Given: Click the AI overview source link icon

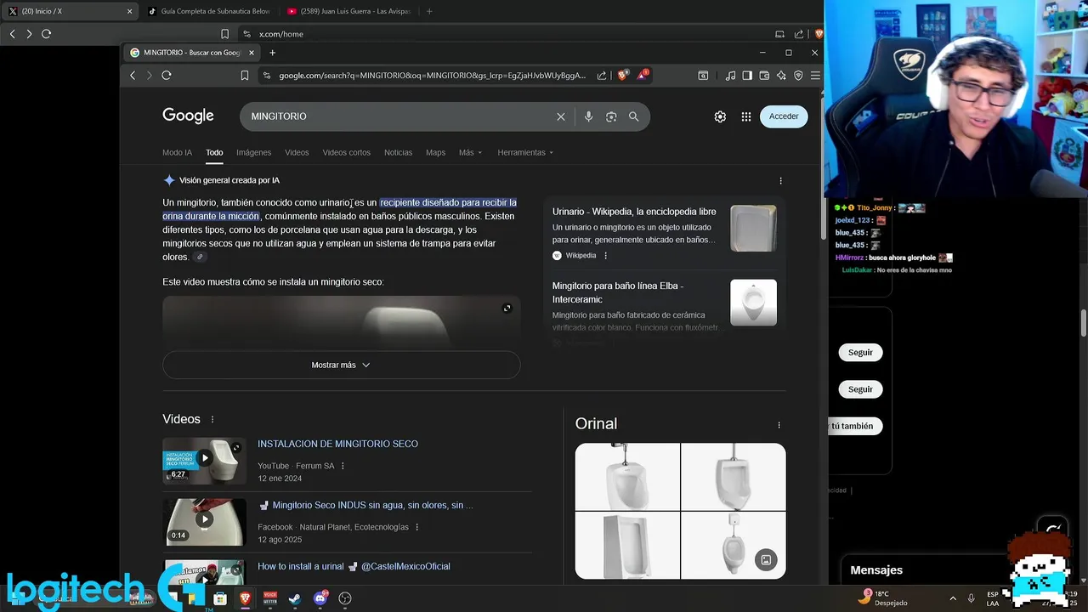Looking at the screenshot, I should click(200, 257).
